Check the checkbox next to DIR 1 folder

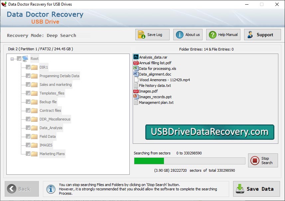pyautogui.click(x=28, y=67)
